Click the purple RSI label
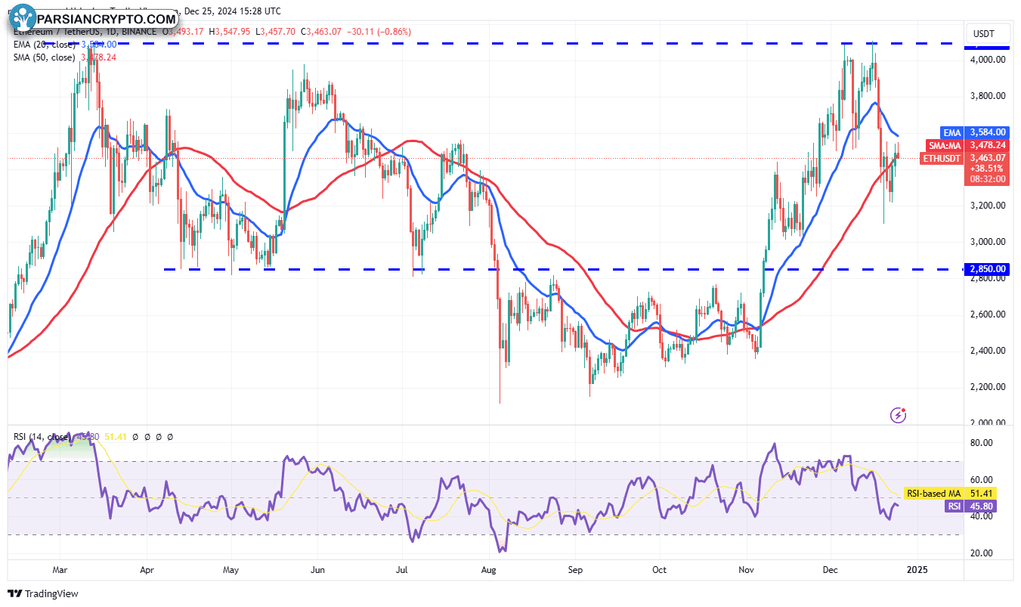The height and width of the screenshot is (607, 1021). point(953,507)
